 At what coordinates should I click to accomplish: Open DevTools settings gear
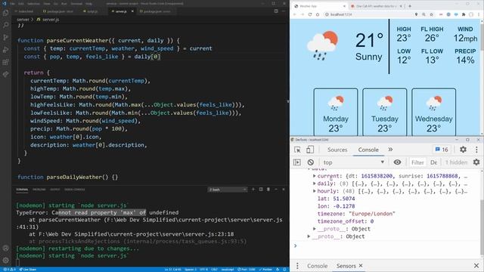click(463, 150)
